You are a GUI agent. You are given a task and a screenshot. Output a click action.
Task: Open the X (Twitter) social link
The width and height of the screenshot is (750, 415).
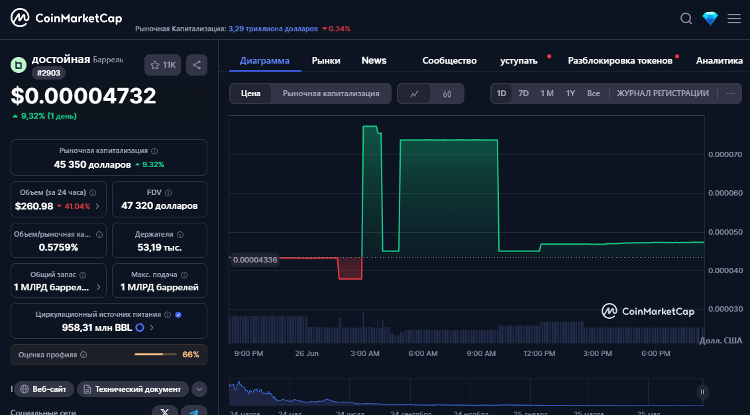click(164, 411)
